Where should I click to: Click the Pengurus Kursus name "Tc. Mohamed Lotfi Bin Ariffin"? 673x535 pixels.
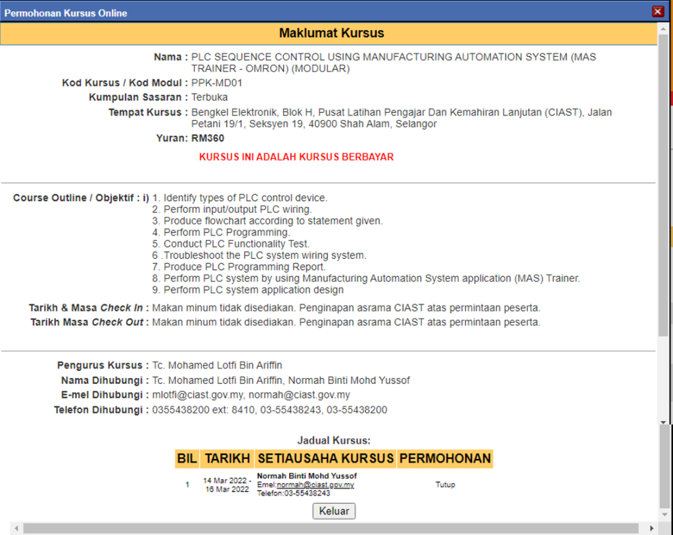click(217, 365)
